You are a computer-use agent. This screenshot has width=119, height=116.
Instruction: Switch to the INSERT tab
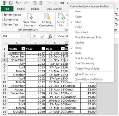35,9
